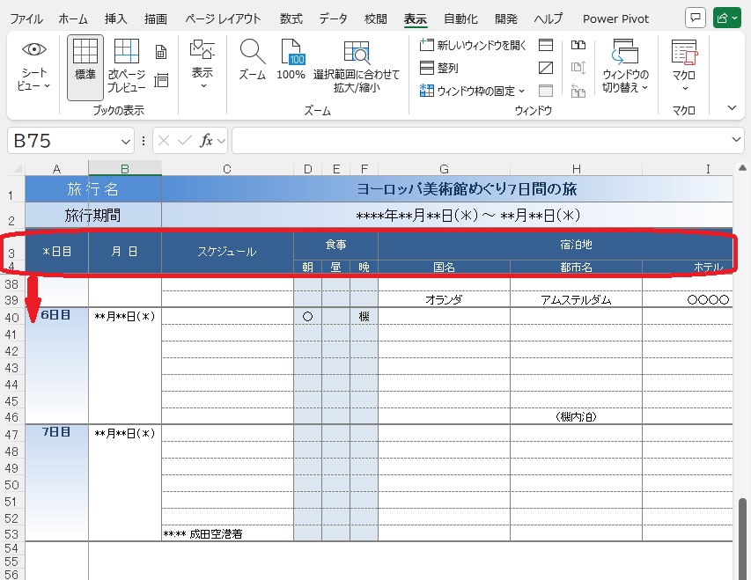Click the view side by side icon

point(578,46)
